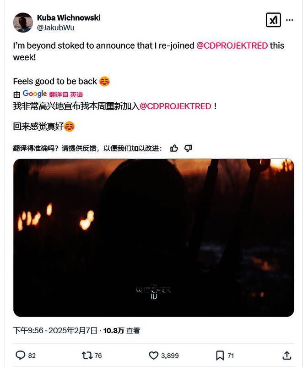Click the thumbs down translation feedback icon
This screenshot has height=367, width=303.
pos(188,148)
